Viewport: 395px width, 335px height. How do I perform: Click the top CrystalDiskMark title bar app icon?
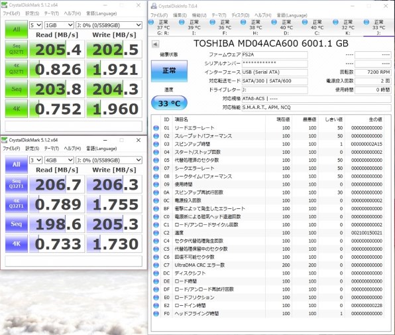pos(4,5)
